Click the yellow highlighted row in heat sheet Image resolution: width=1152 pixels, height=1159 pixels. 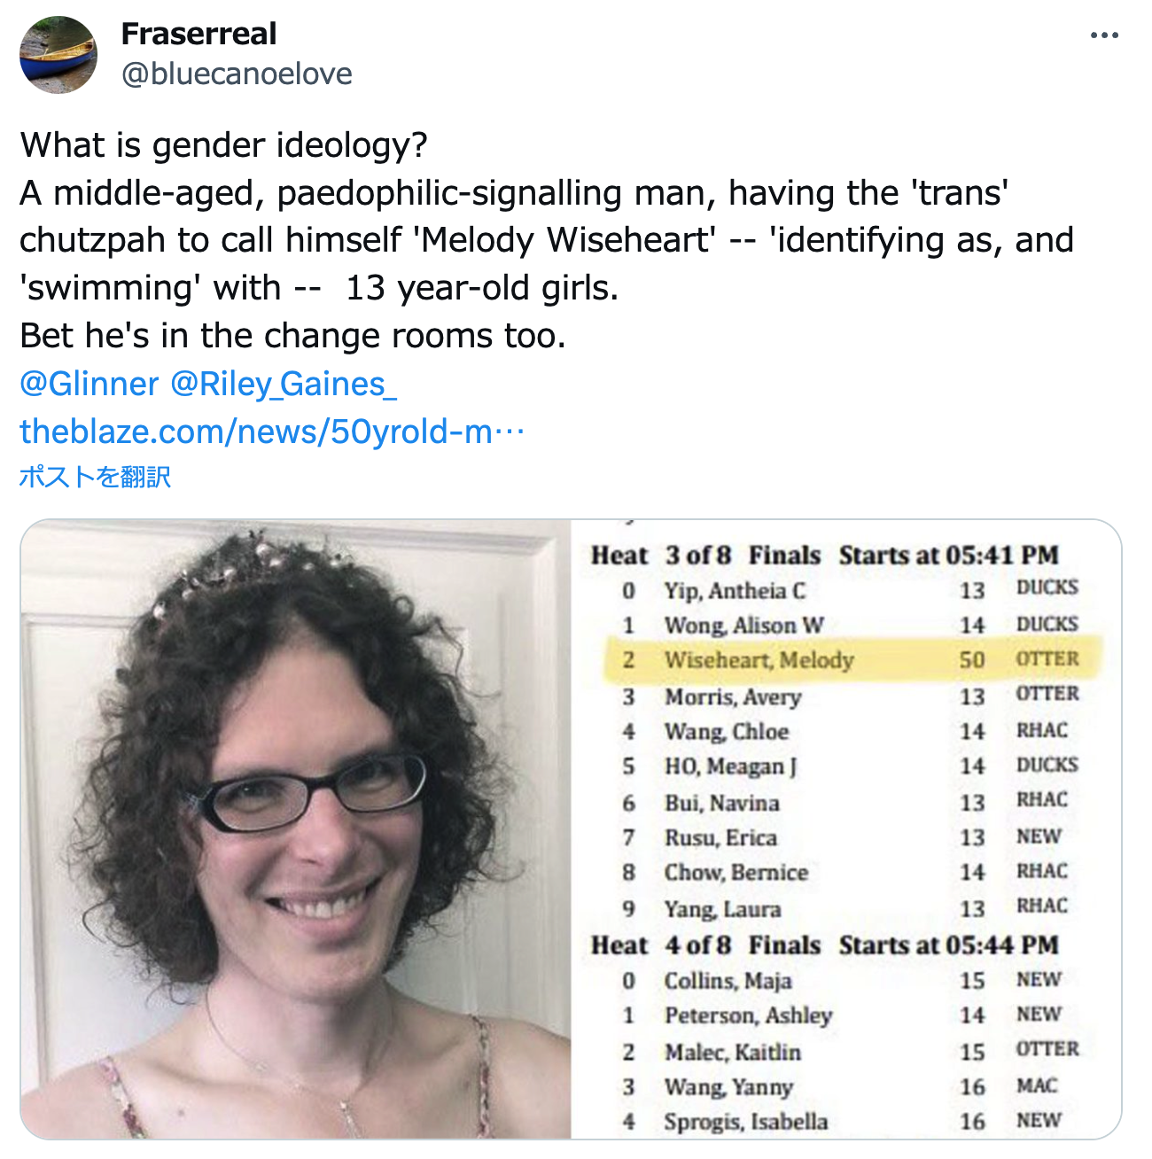tap(851, 660)
